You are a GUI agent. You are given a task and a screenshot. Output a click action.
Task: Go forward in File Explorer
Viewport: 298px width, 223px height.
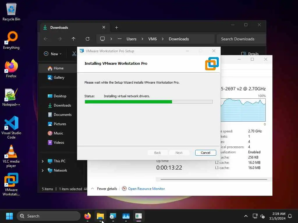[60, 39]
